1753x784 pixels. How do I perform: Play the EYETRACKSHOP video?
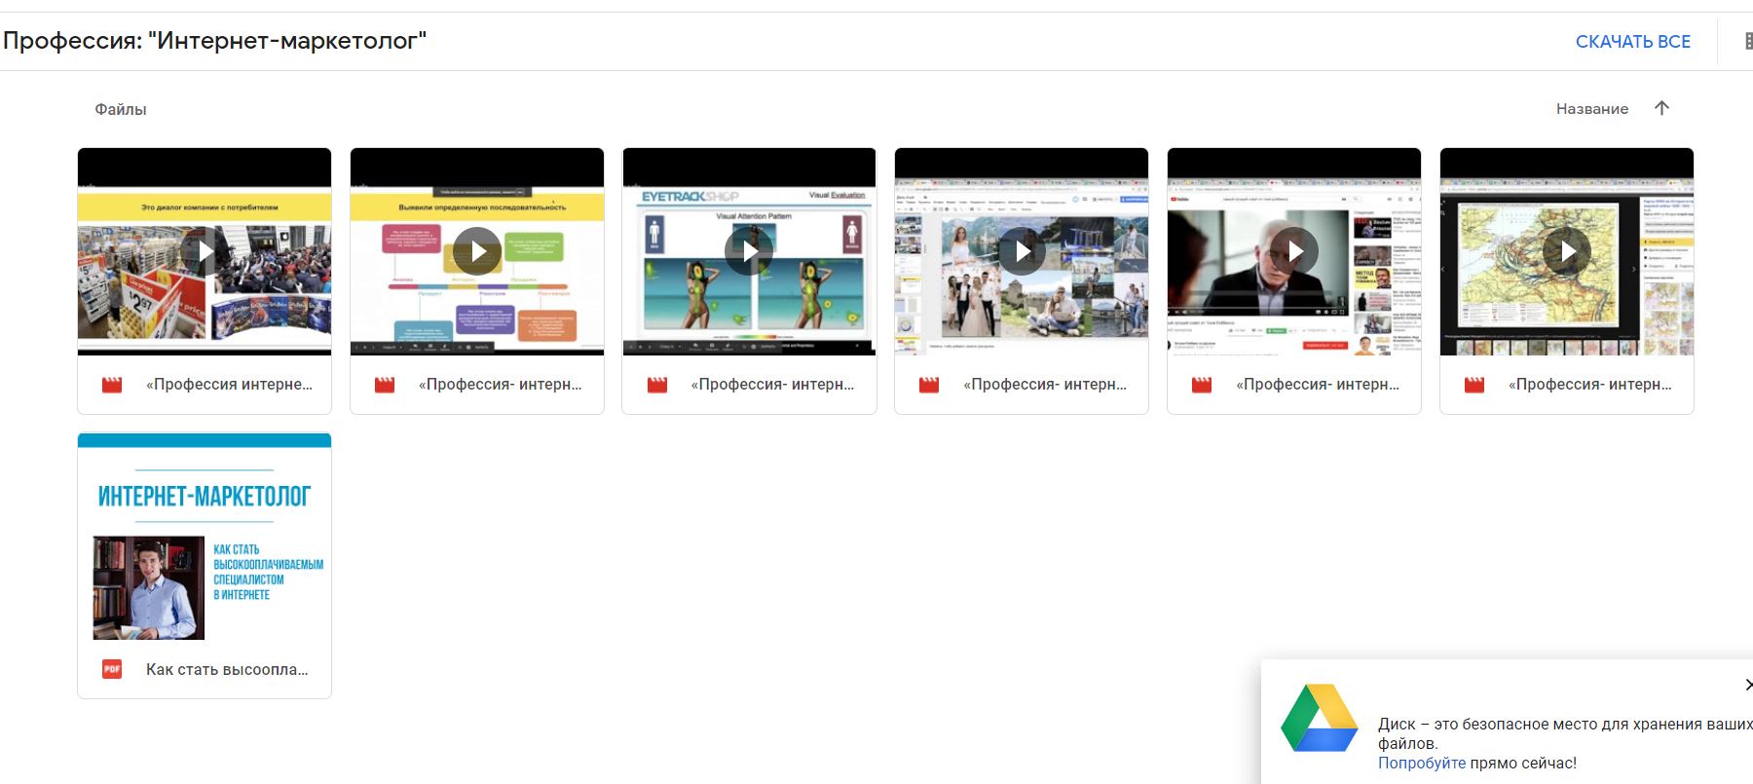pyautogui.click(x=749, y=251)
